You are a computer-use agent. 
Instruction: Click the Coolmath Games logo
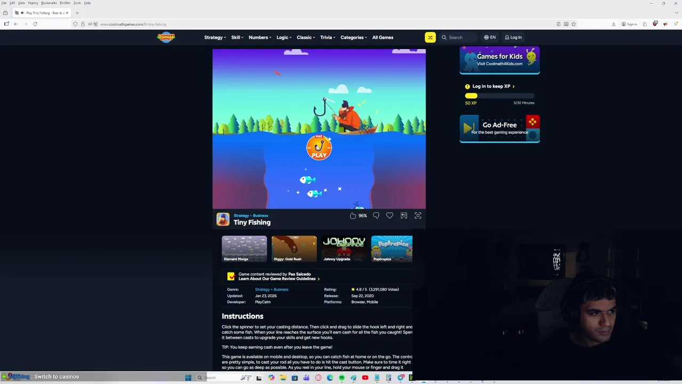[166, 37]
